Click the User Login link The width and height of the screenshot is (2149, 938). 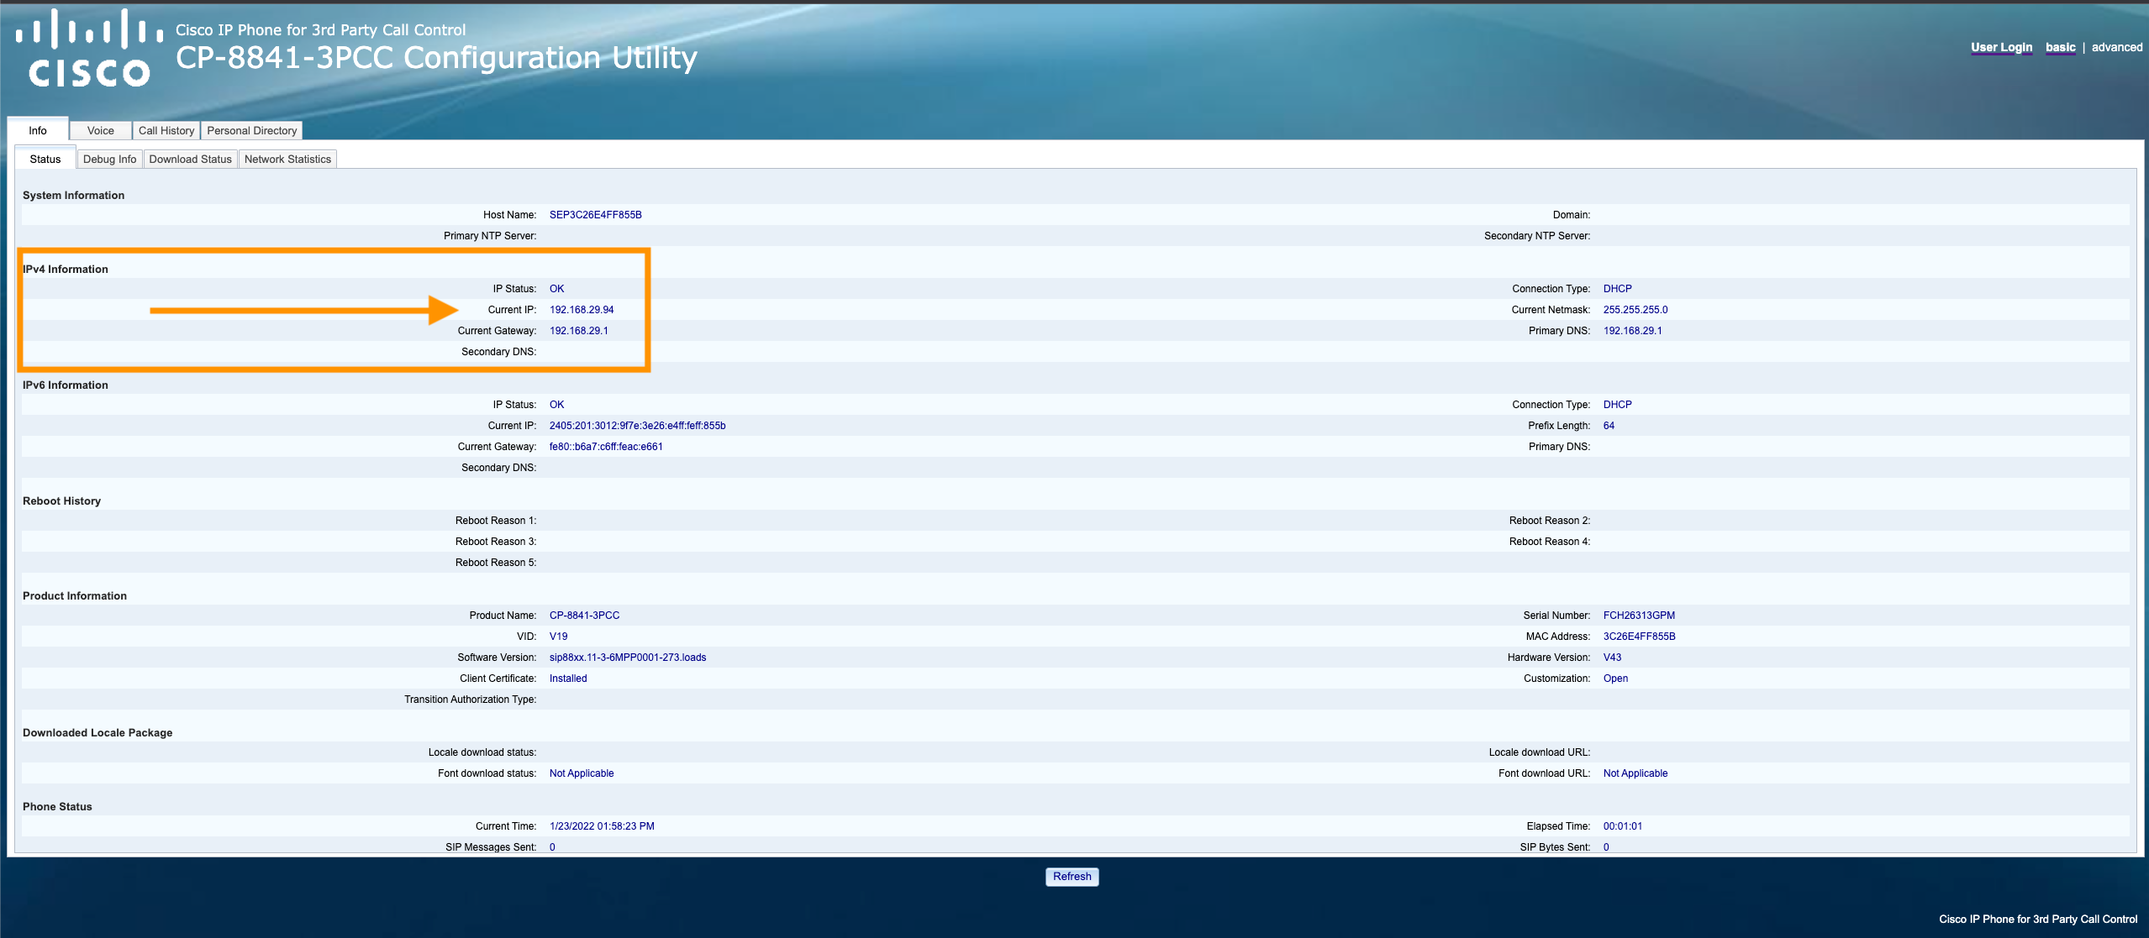tap(2001, 47)
